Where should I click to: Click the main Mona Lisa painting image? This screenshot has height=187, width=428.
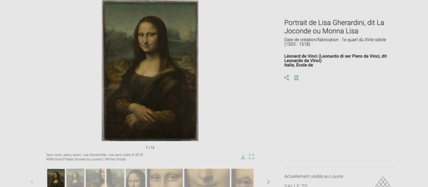[150, 71]
